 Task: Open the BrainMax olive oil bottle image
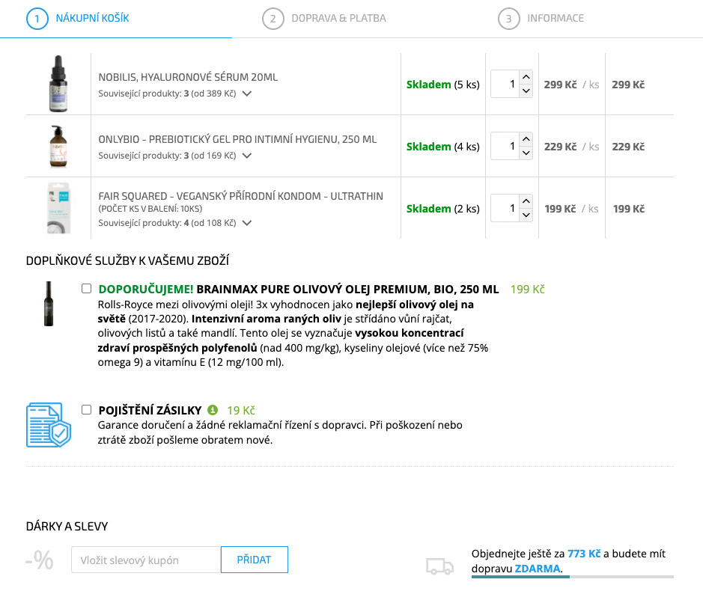point(49,303)
